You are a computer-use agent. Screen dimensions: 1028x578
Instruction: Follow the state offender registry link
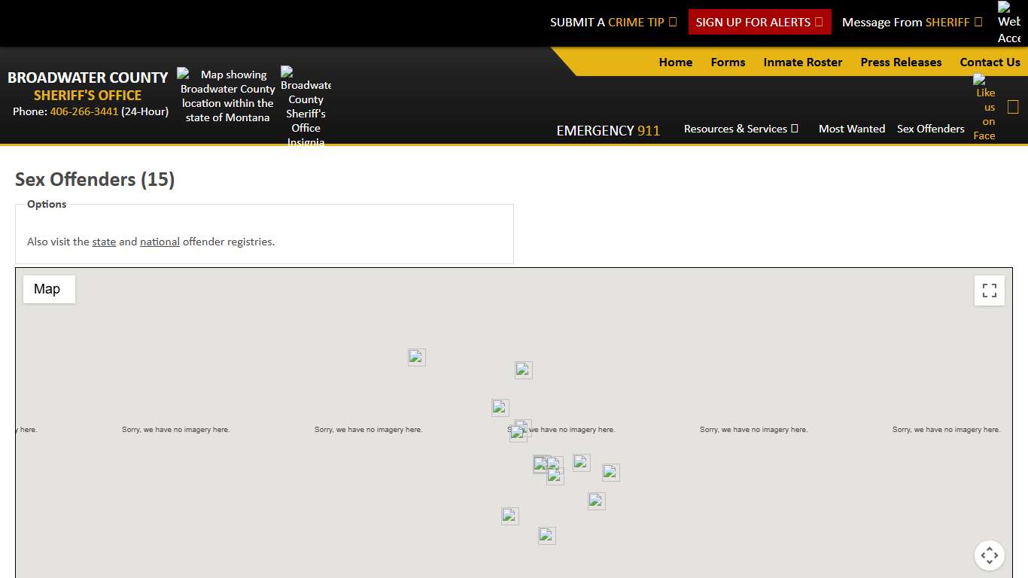(104, 242)
